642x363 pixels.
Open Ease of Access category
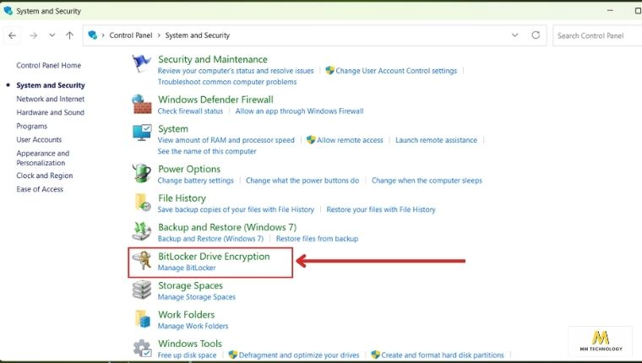tap(40, 189)
